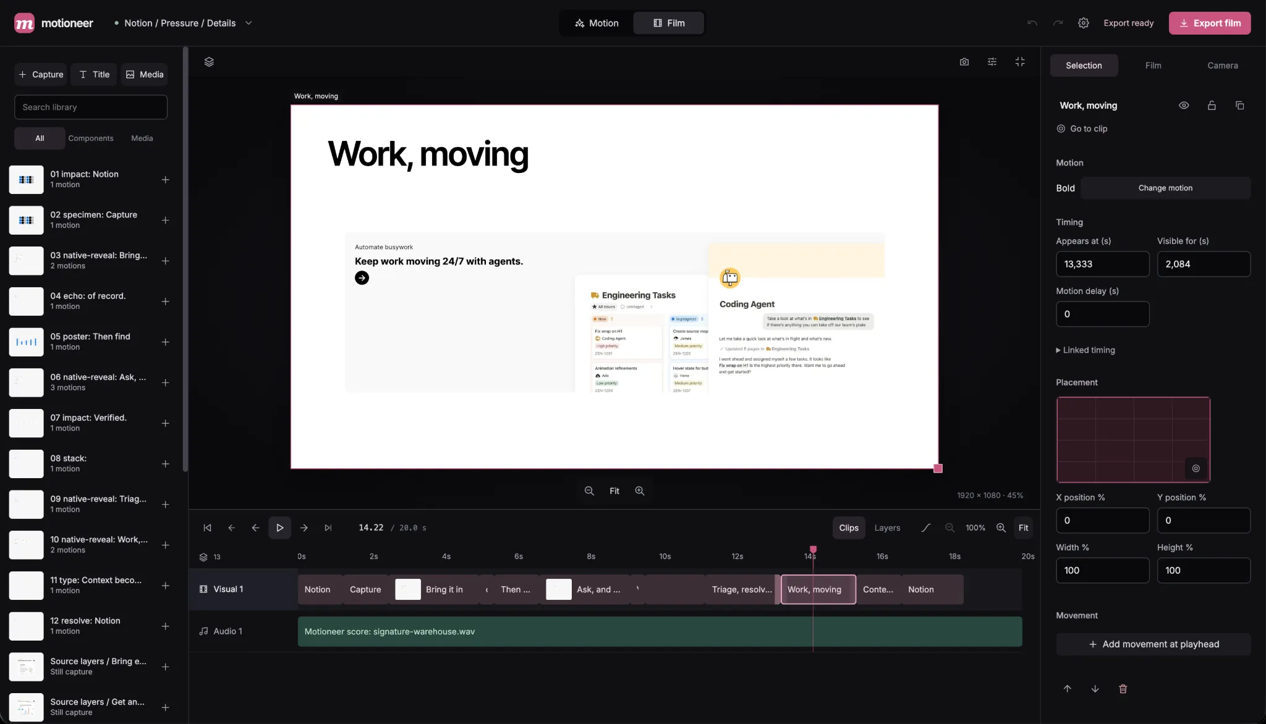The height and width of the screenshot is (724, 1266).
Task: Click the Motion delay field
Action: [1102, 314]
